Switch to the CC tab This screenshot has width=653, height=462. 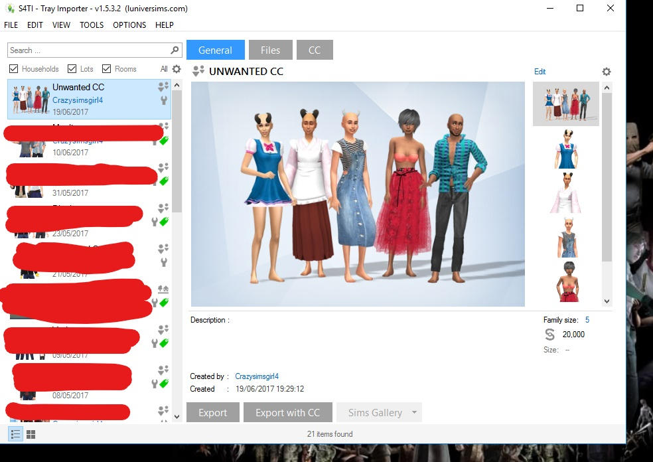pos(315,50)
